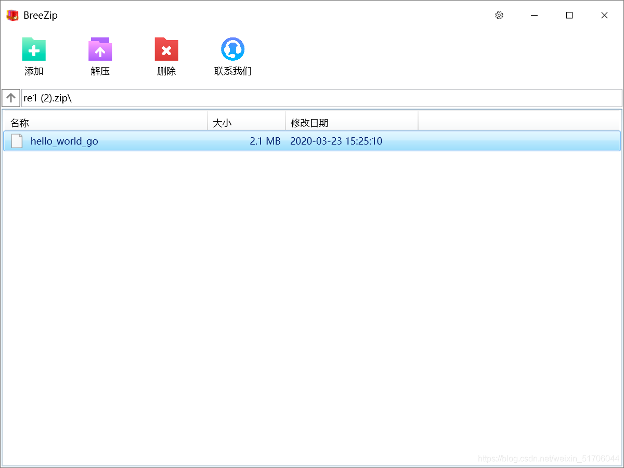Select the 解压 (Extract) icon

[x=100, y=49]
